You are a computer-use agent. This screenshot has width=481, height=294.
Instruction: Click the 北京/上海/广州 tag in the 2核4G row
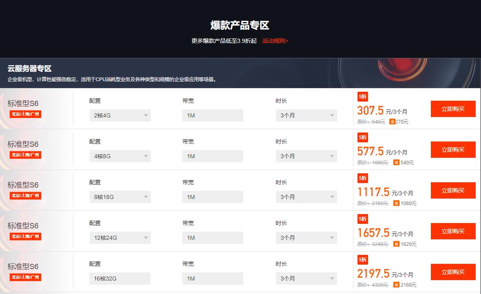point(25,114)
